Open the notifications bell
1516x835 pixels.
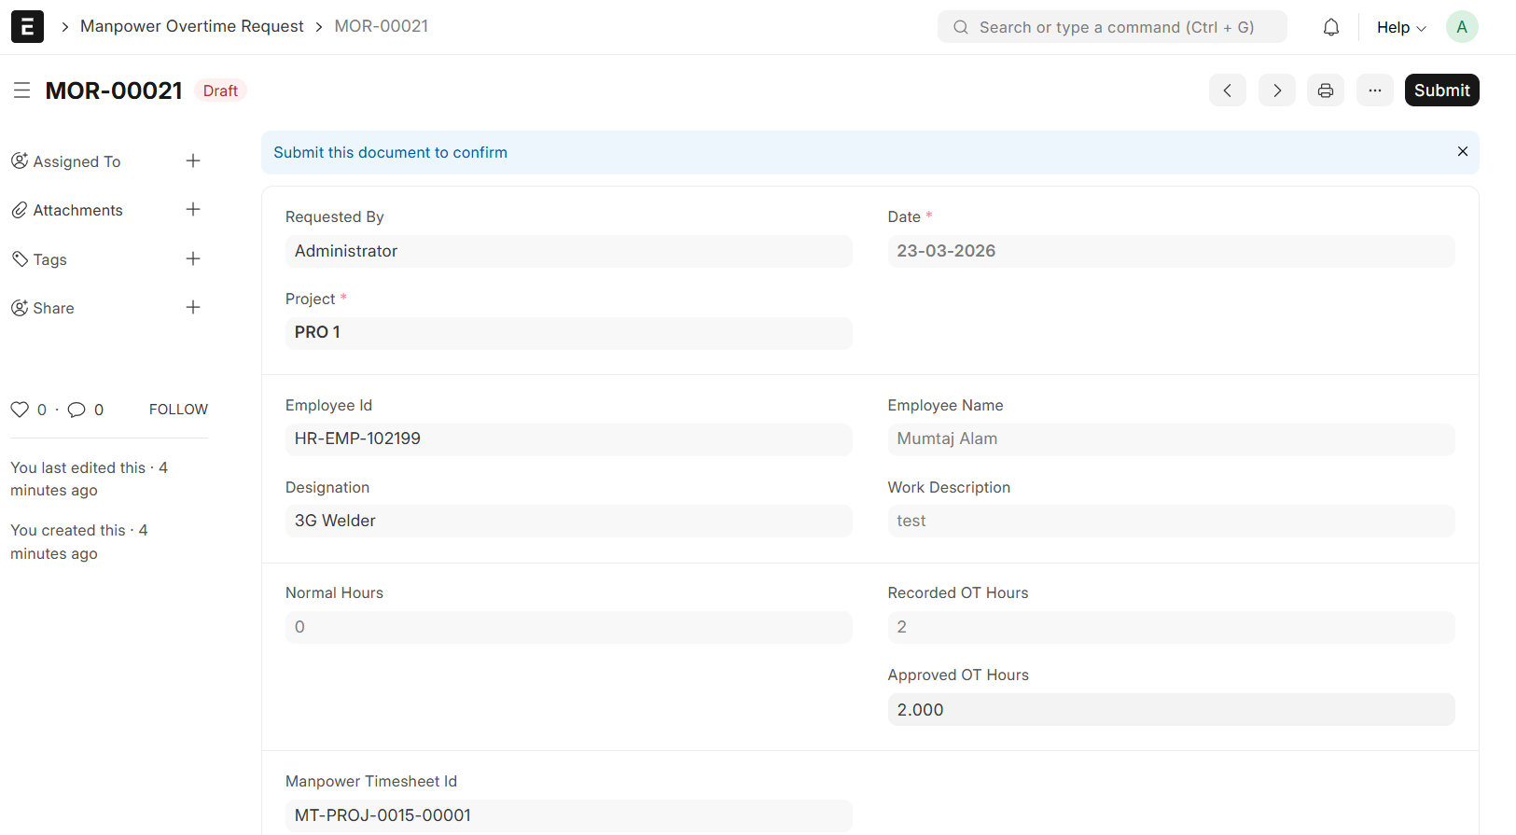pyautogui.click(x=1331, y=27)
